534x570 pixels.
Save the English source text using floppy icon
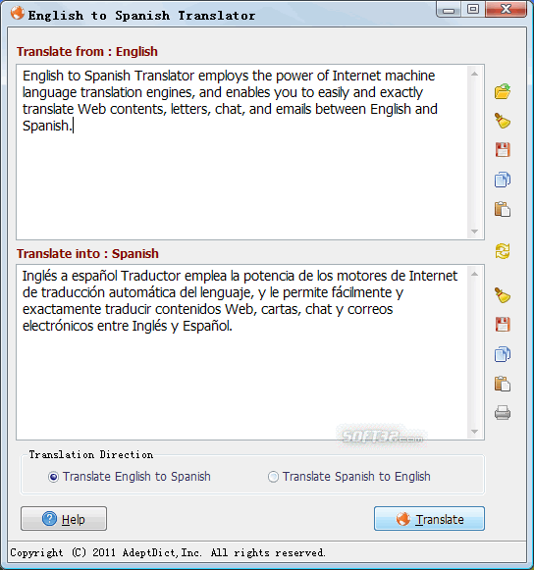pos(503,150)
